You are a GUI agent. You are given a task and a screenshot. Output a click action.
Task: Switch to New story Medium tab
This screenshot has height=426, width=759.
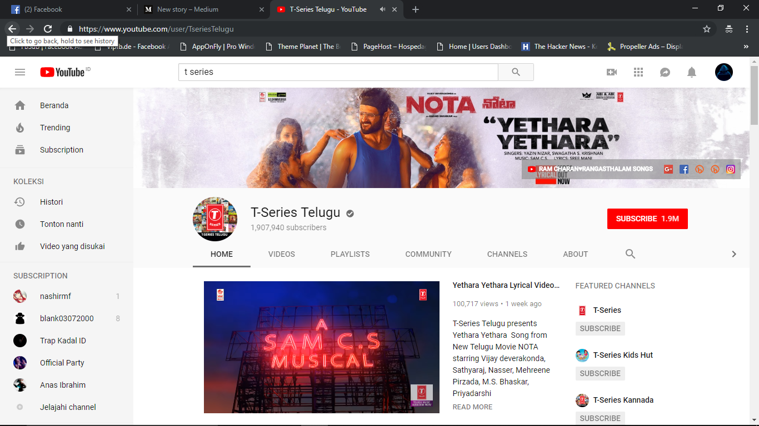(x=203, y=9)
